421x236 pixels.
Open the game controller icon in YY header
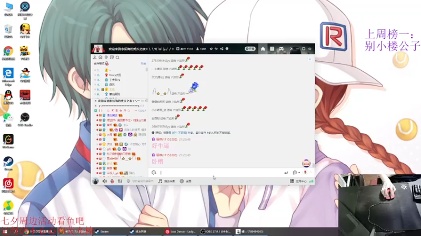tap(281, 49)
